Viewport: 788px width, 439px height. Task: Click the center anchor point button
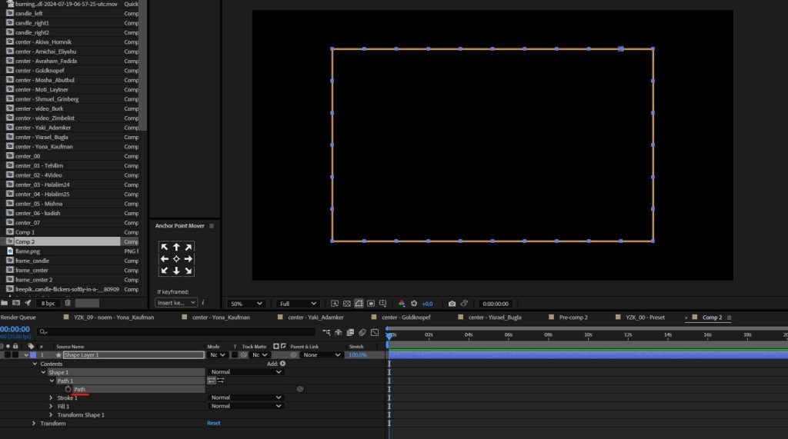[x=176, y=259]
